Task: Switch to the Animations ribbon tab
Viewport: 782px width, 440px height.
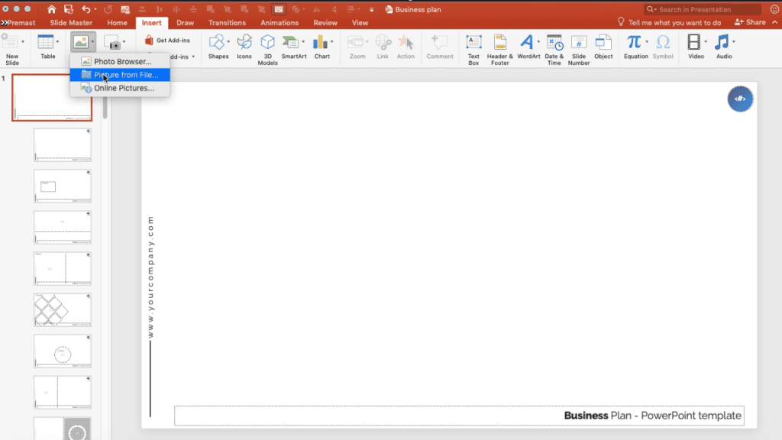Action: [x=279, y=23]
